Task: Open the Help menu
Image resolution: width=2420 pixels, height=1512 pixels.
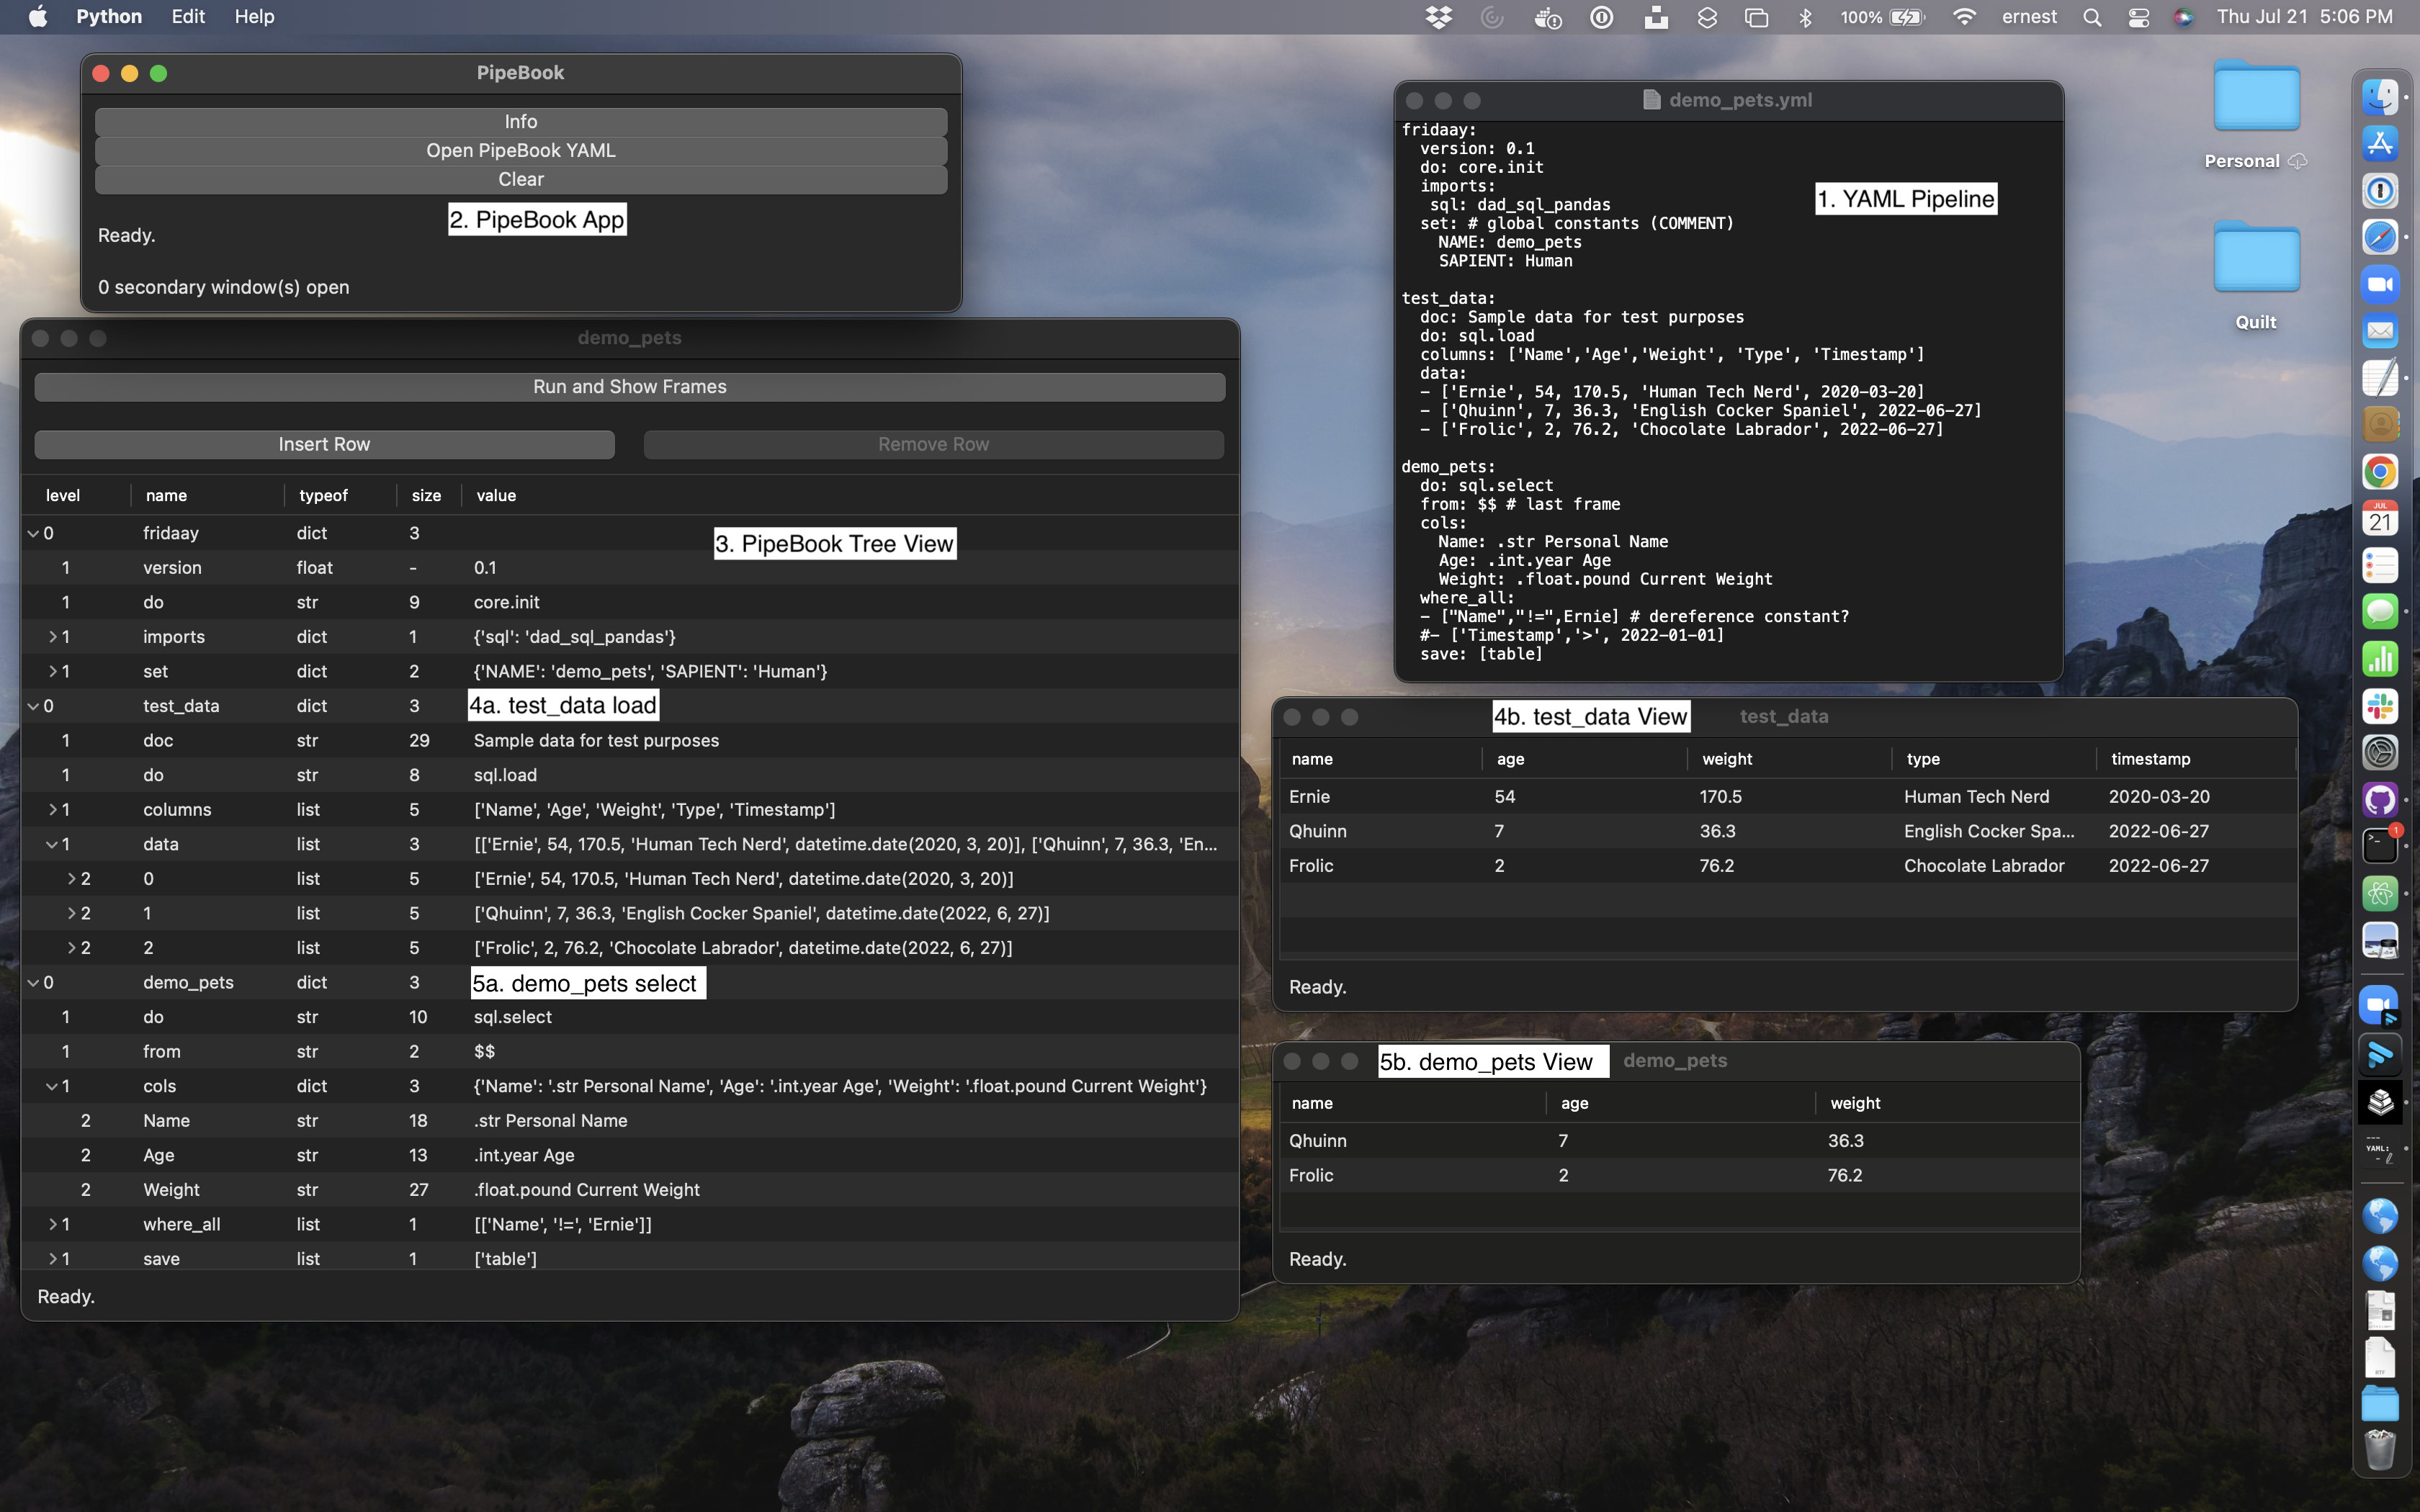Action: (254, 17)
